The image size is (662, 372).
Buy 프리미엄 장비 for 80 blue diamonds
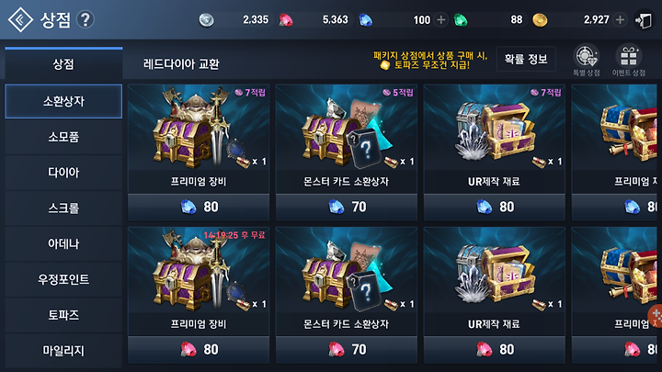click(x=199, y=207)
